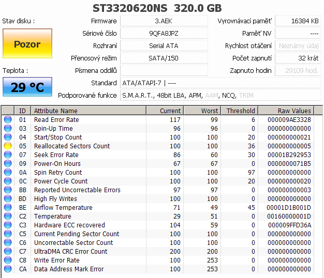
Task: Click the interface field Serial ATA
Action: (164, 45)
